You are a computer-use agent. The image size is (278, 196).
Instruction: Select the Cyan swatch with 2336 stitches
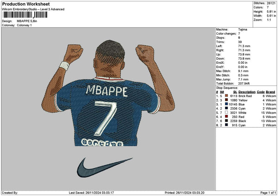[227, 109]
